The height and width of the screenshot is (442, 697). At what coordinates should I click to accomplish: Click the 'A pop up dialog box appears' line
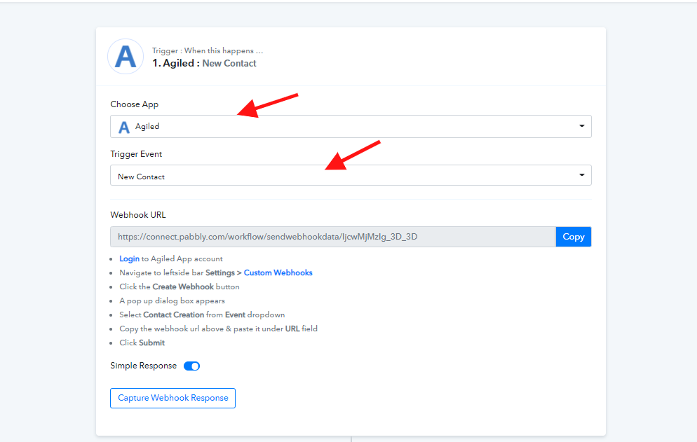(x=172, y=301)
